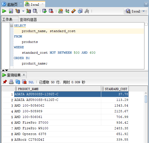The width and height of the screenshot is (149, 143).
Task: Switch to the 起始页 tab
Action: pos(12,4)
